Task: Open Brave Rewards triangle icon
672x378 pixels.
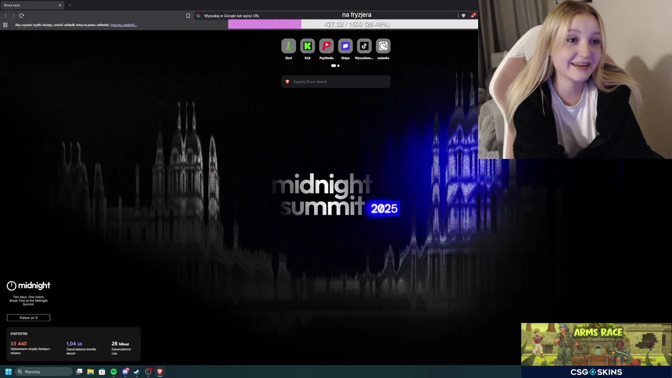Action: 472,15
